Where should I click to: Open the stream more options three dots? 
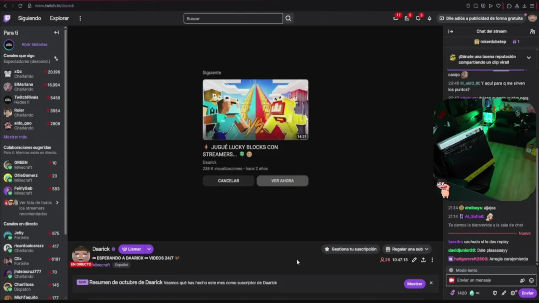tap(432, 260)
